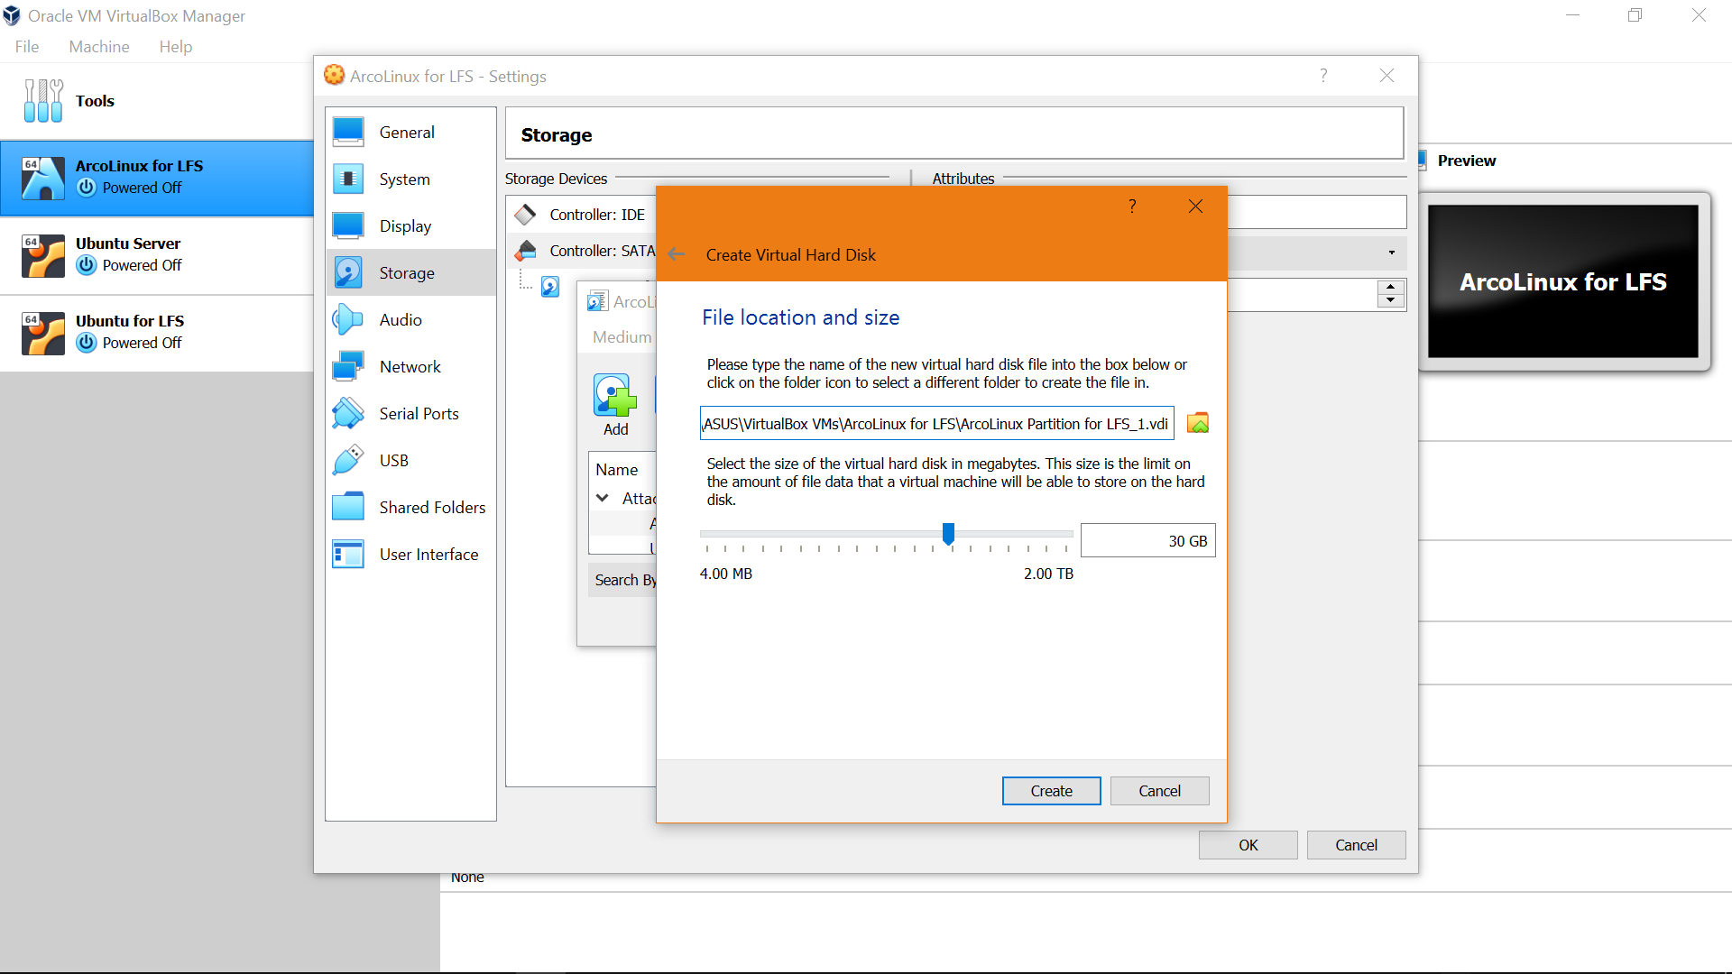Click help question mark in Create Virtual Hard Disk

[1132, 207]
